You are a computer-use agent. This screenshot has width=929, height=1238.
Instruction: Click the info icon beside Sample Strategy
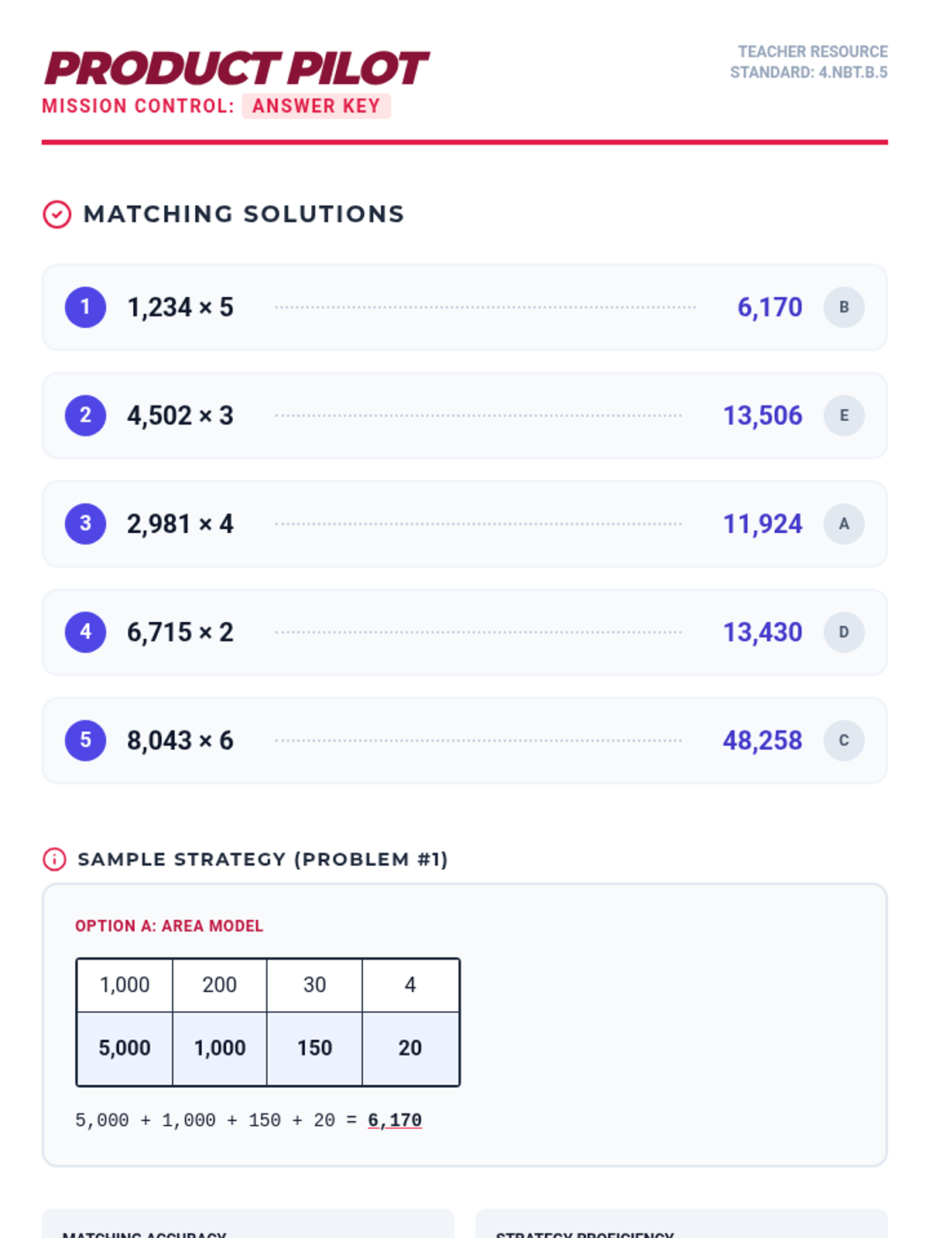coord(54,859)
